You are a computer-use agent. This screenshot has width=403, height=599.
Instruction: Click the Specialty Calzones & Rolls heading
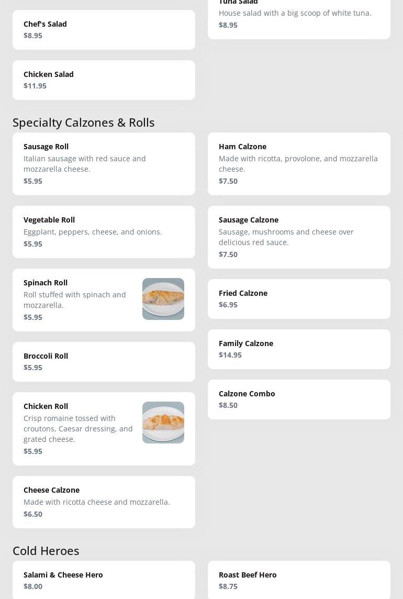84,122
